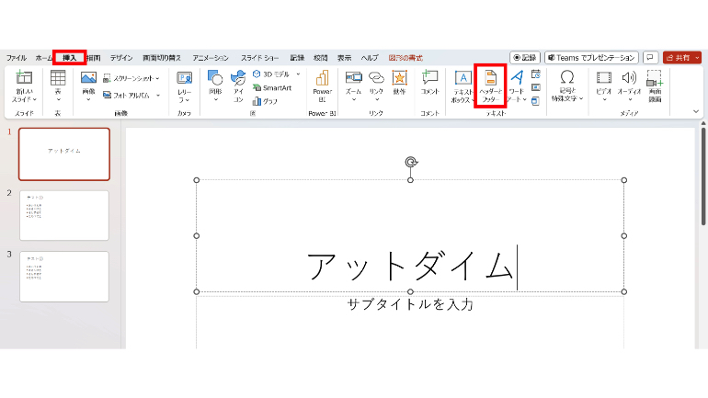Expand the Picture (画像) dropdown arrow

[88, 99]
